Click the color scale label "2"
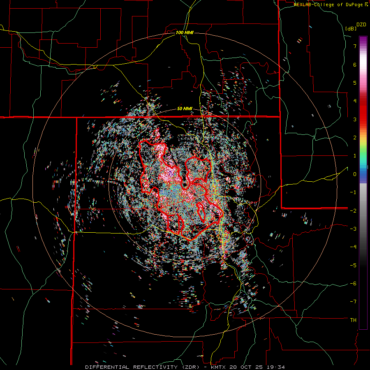Image resolution: width=370 pixels, height=370 pixels. 355,138
